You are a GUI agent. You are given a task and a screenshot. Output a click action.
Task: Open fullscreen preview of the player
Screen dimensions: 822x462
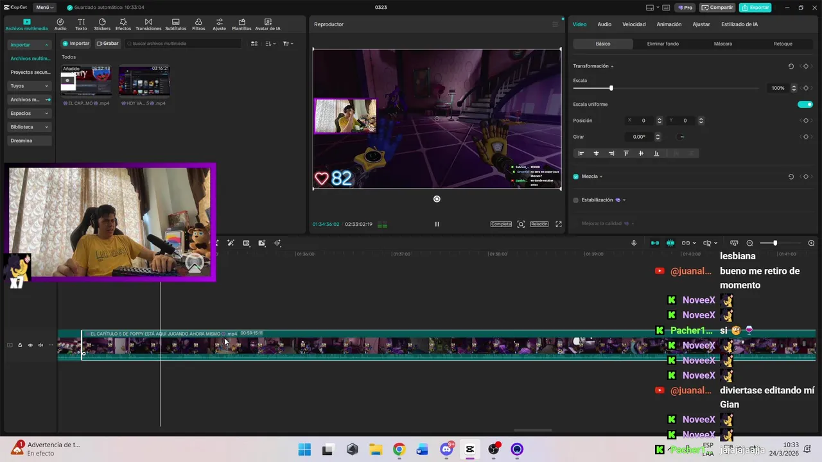pos(559,224)
